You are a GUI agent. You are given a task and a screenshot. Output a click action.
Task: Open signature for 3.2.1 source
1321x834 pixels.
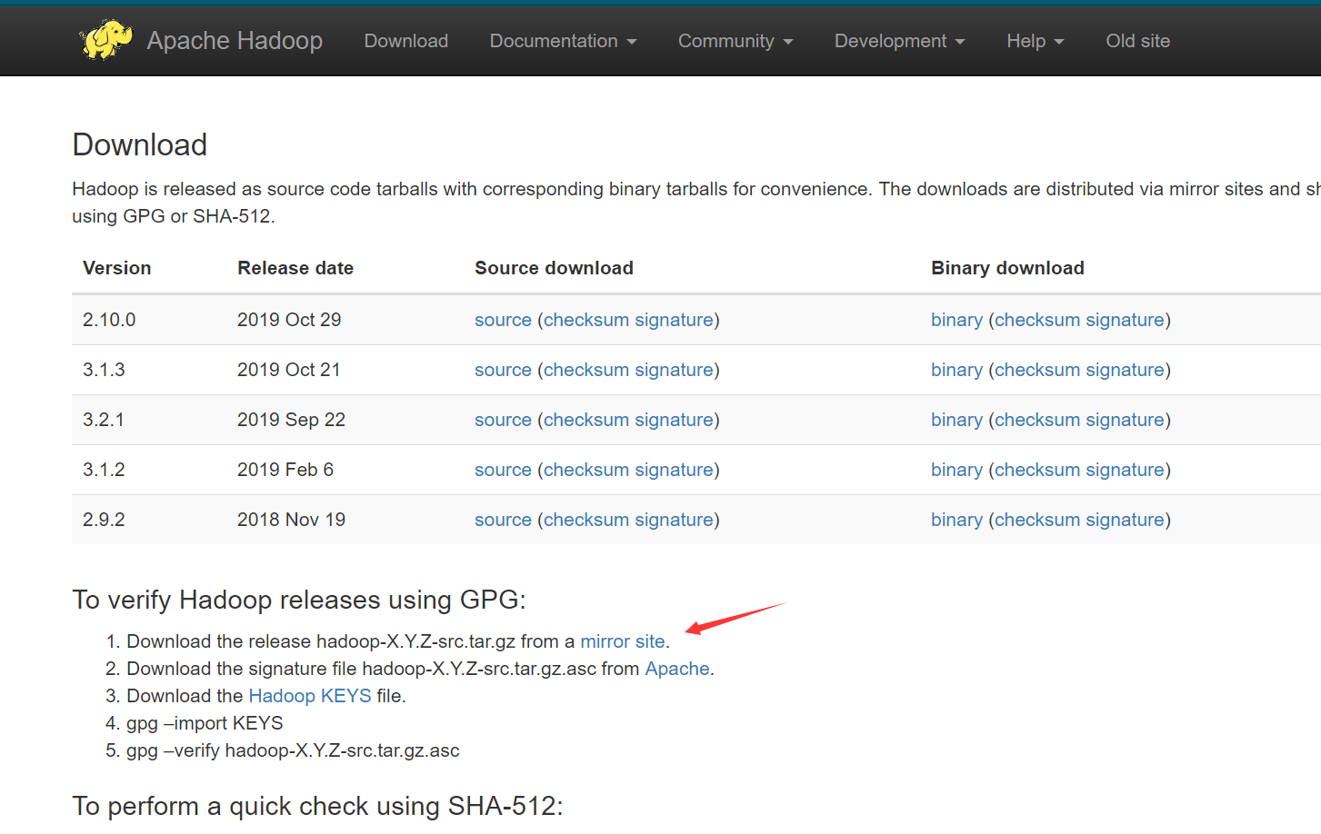[x=674, y=420]
